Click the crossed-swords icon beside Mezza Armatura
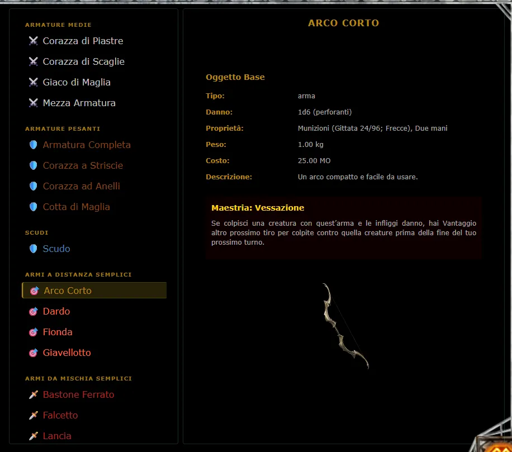512x452 pixels. pyautogui.click(x=34, y=103)
